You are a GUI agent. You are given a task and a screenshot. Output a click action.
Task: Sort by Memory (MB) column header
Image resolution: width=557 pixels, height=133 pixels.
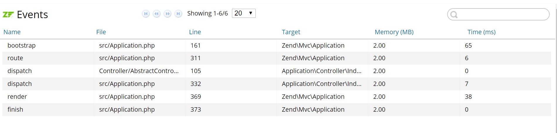click(x=394, y=32)
